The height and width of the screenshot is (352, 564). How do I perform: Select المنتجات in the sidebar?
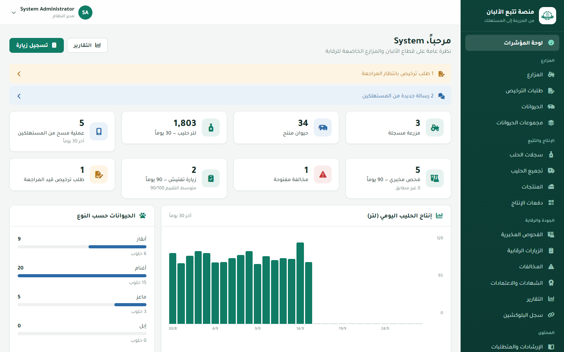512,187
